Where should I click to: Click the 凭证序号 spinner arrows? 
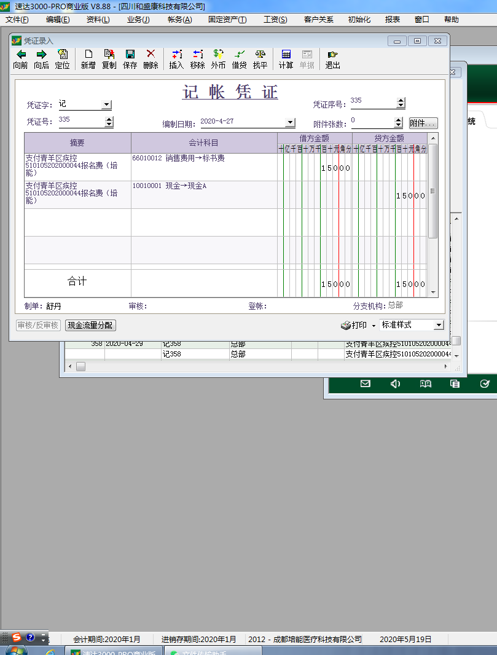pyautogui.click(x=401, y=103)
